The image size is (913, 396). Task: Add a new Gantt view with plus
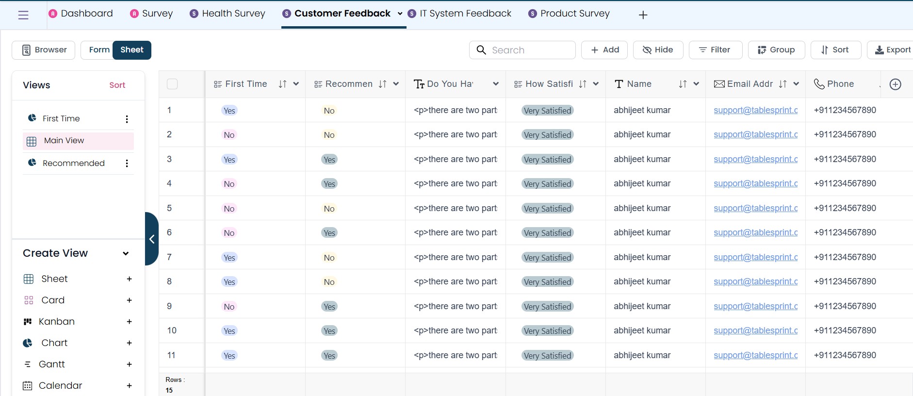pyautogui.click(x=129, y=364)
